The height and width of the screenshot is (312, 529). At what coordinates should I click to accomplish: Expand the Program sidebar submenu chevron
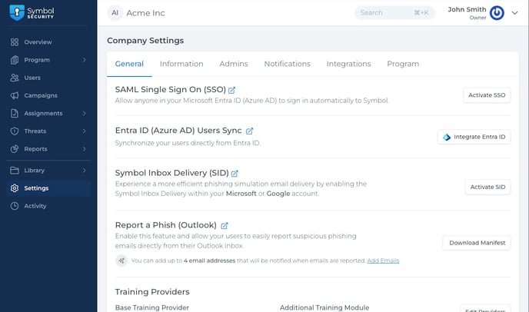tap(85, 60)
